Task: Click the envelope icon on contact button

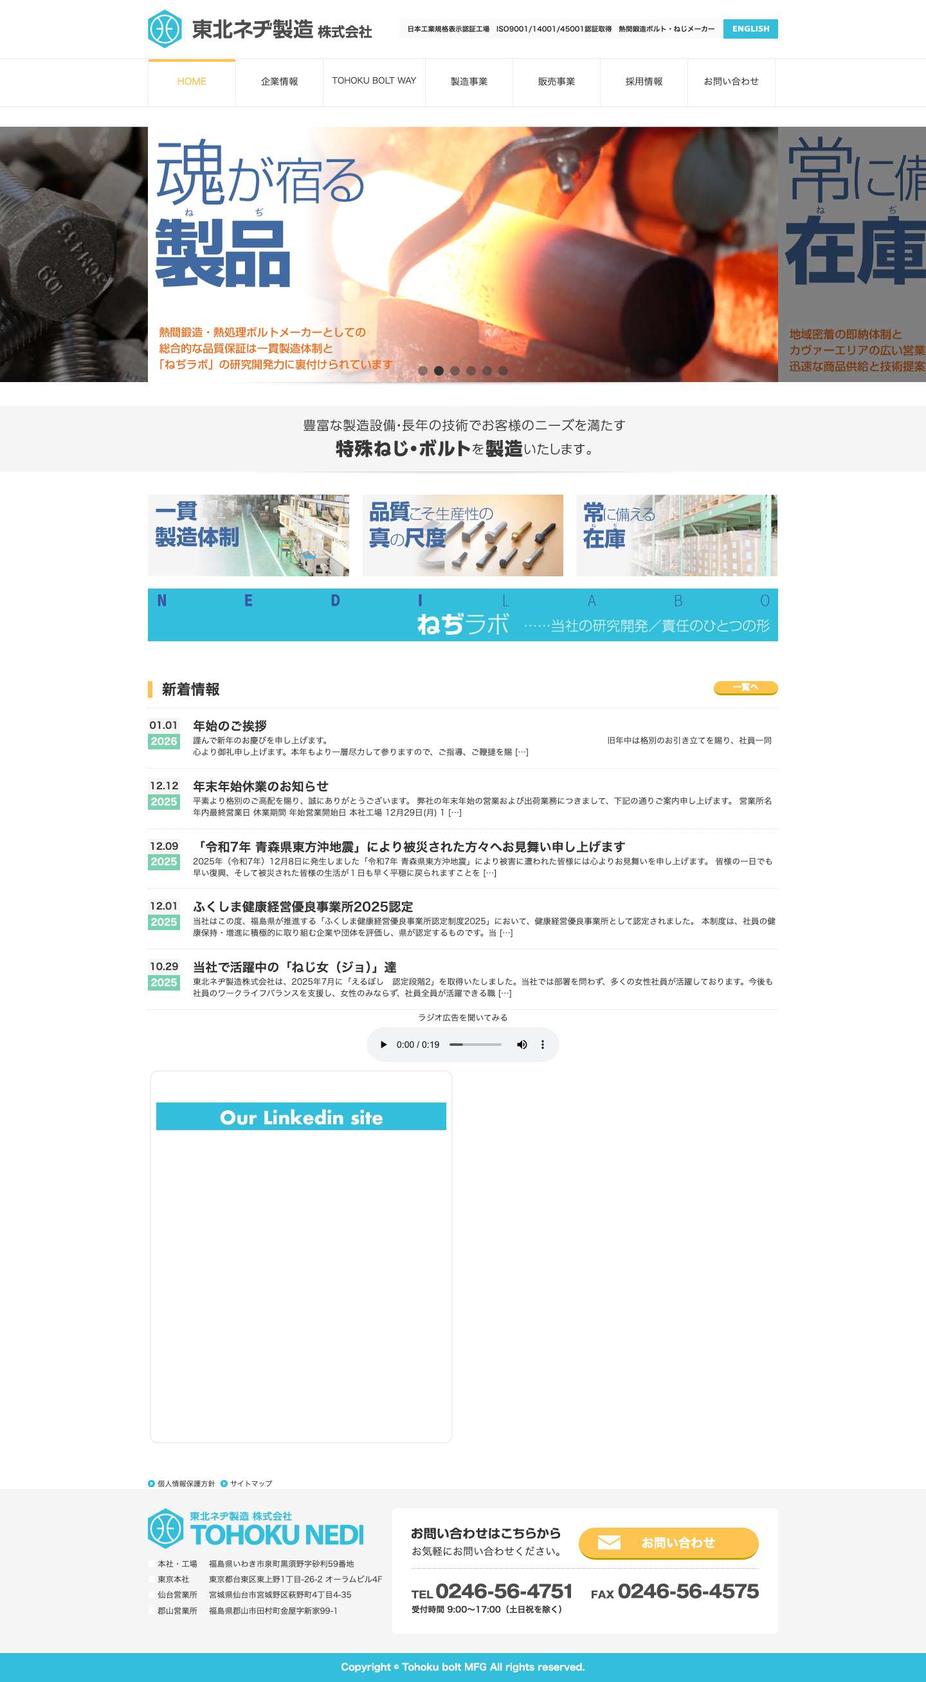Action: [609, 1542]
